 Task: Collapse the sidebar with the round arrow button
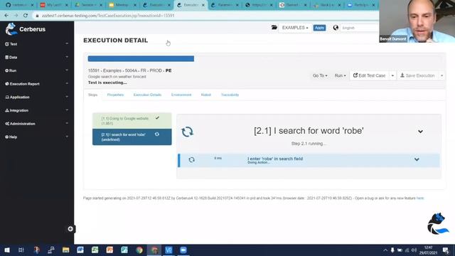click(x=70, y=229)
